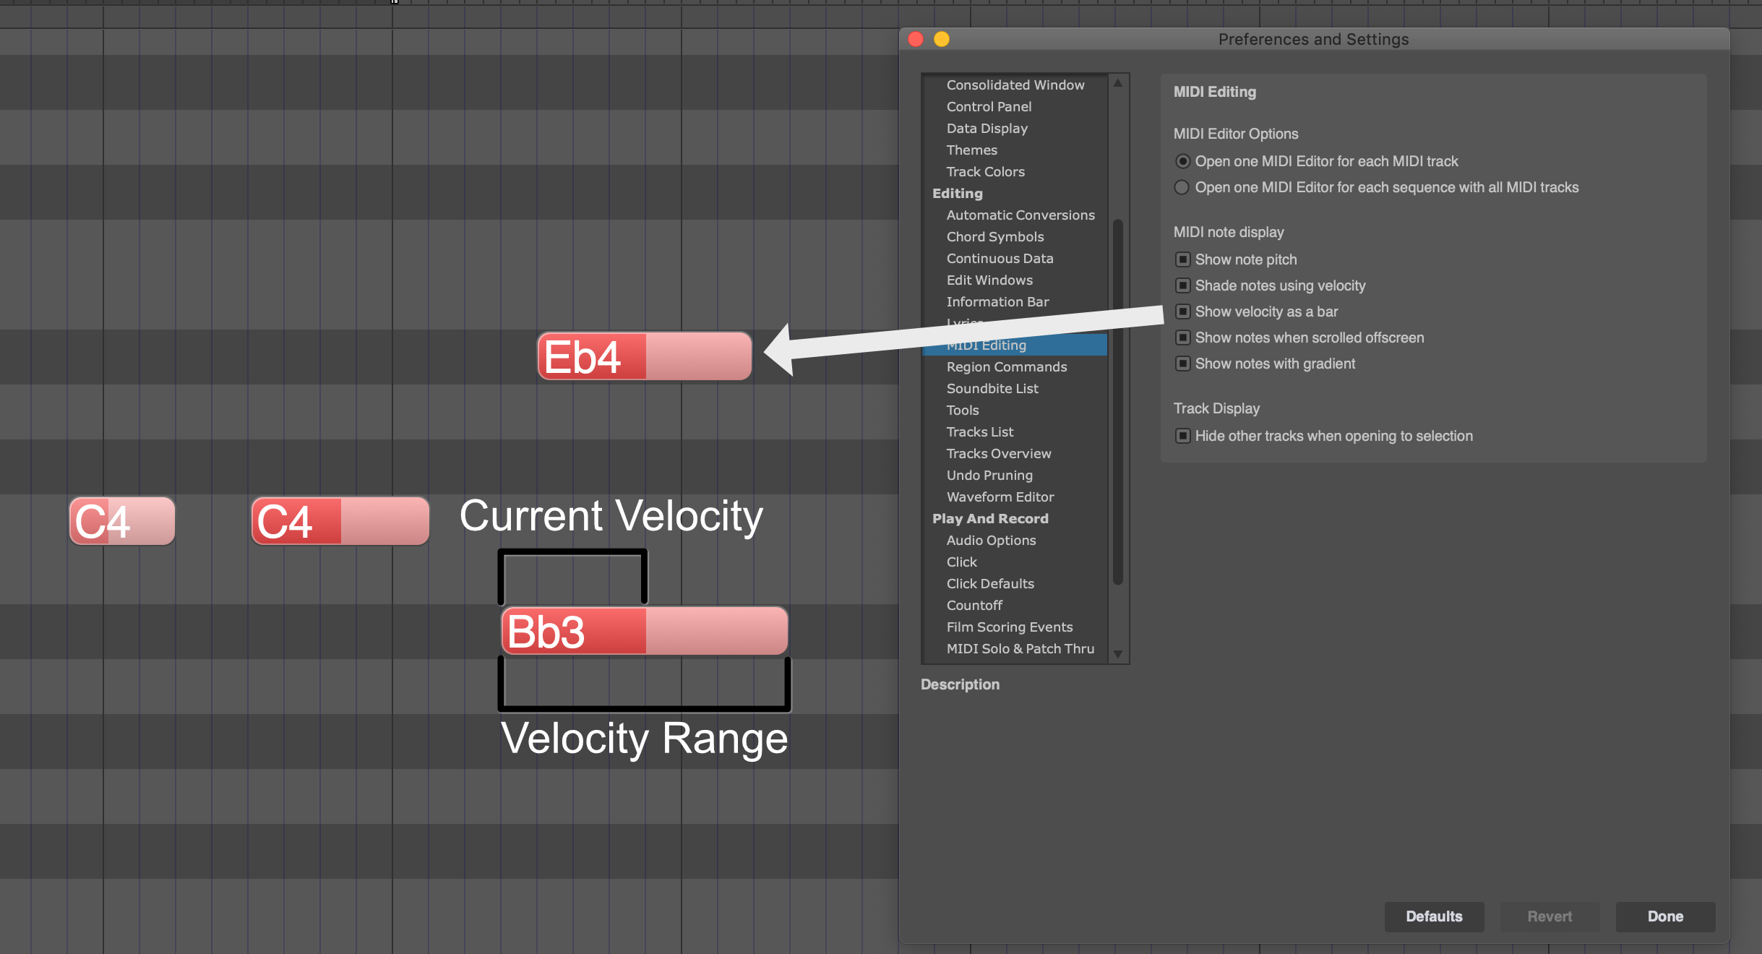
Task: Open the Region Commands settings
Action: pos(1006,366)
